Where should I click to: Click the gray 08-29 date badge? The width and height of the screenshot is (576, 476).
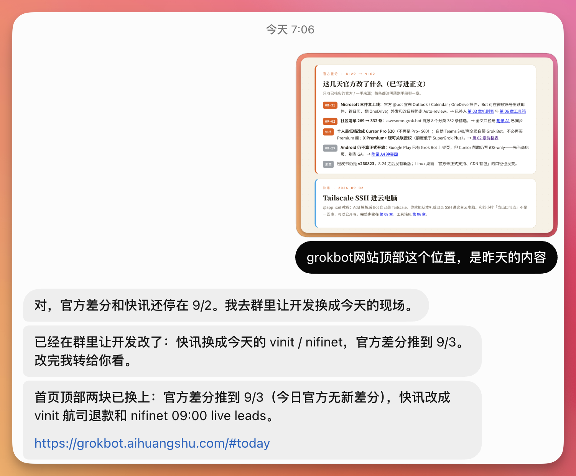[330, 148]
